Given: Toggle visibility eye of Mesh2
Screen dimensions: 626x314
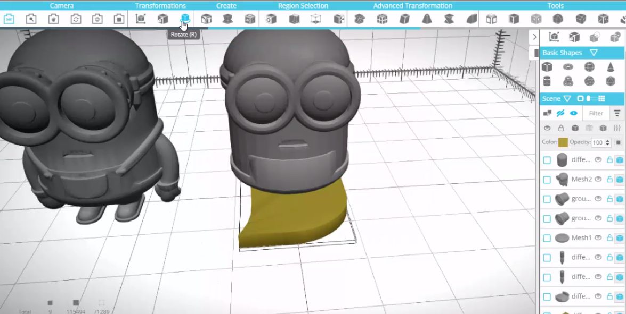Looking at the screenshot, I should coord(598,179).
